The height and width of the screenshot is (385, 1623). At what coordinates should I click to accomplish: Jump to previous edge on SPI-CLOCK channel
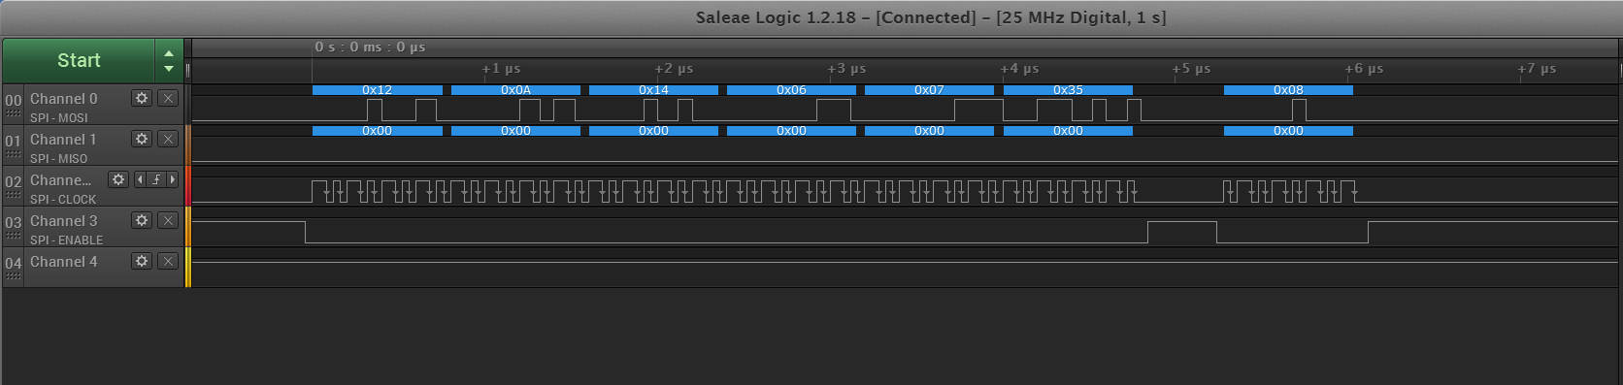click(x=140, y=179)
